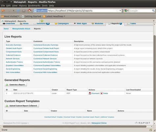Click the reload page icon
156x132 pixels.
click(18, 11)
